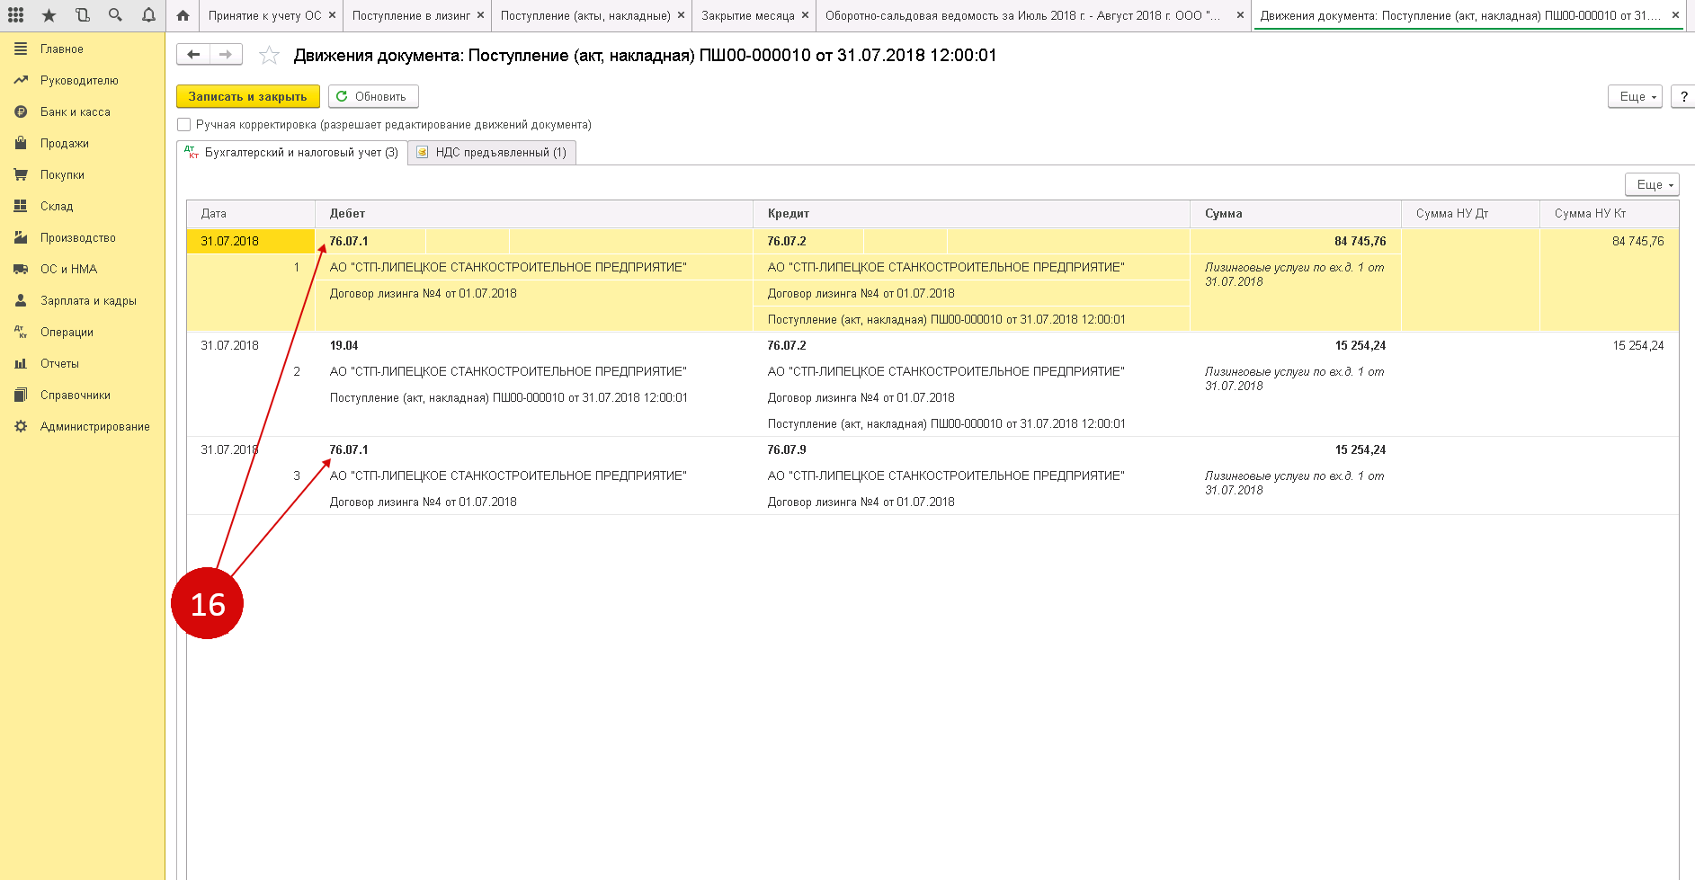The image size is (1695, 880).
Task: Select Бухгалтерский и налоговый учет tab
Action: point(292,153)
